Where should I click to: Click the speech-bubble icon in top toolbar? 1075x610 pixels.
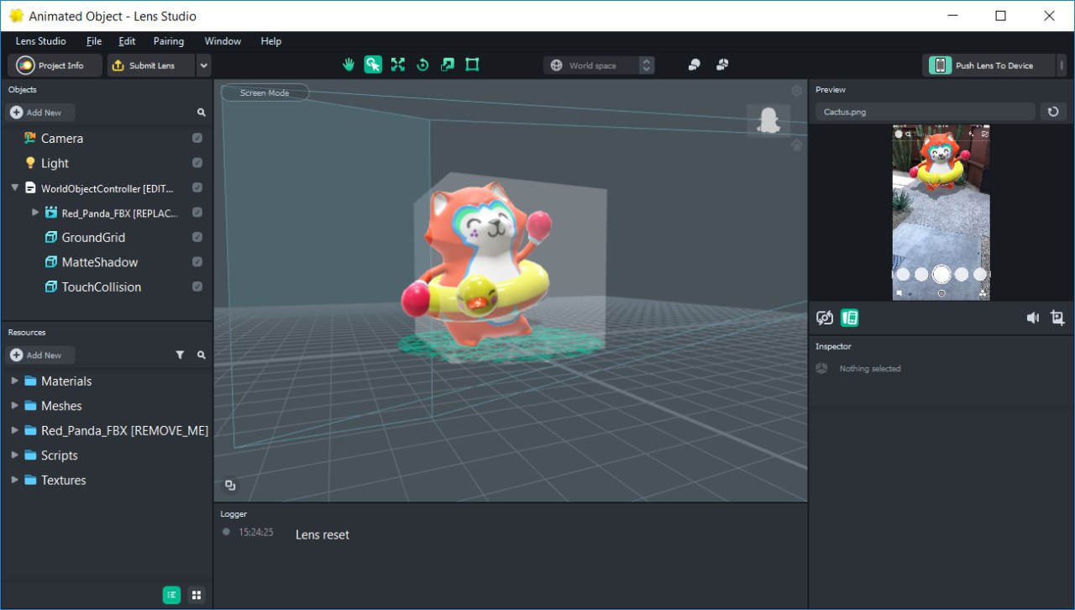[695, 65]
